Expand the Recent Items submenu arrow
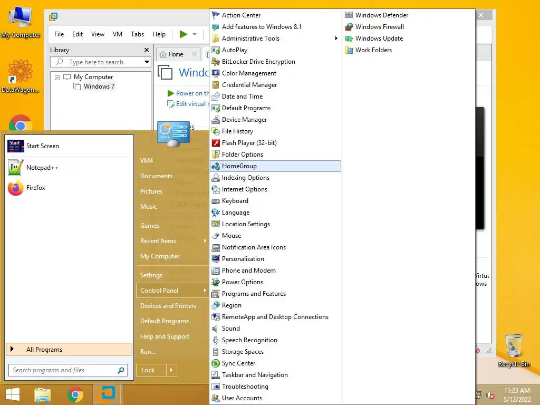Image resolution: width=540 pixels, height=405 pixels. point(205,240)
